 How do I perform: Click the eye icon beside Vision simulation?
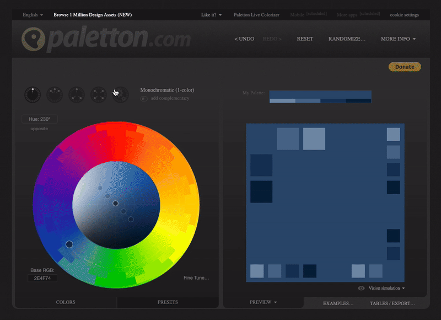pyautogui.click(x=361, y=288)
